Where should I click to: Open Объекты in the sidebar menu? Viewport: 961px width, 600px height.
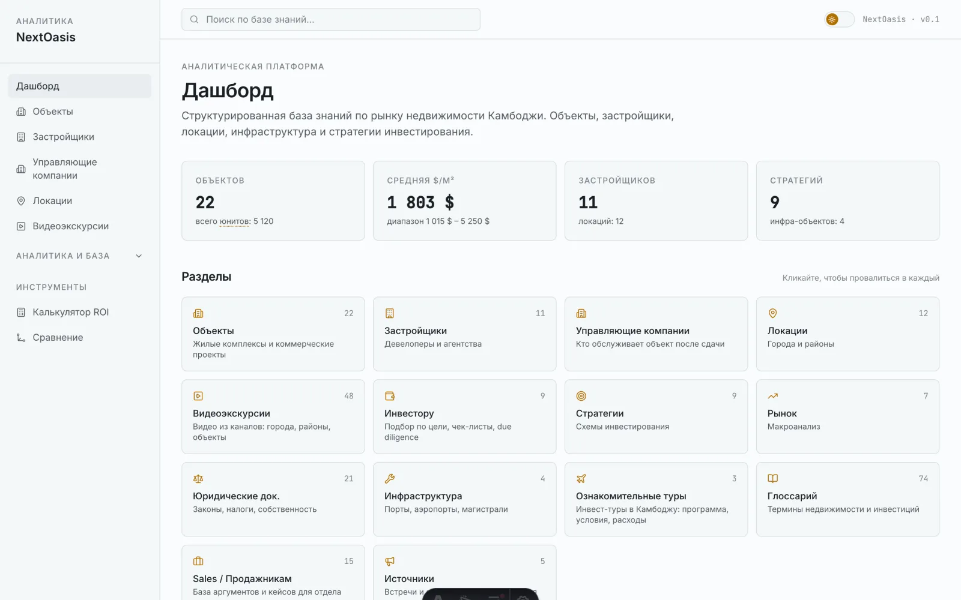[80, 112]
